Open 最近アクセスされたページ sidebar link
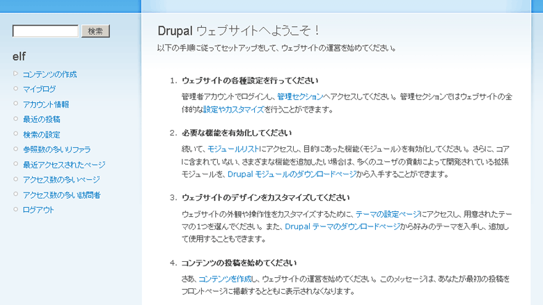The height and width of the screenshot is (305, 543). tap(64, 165)
